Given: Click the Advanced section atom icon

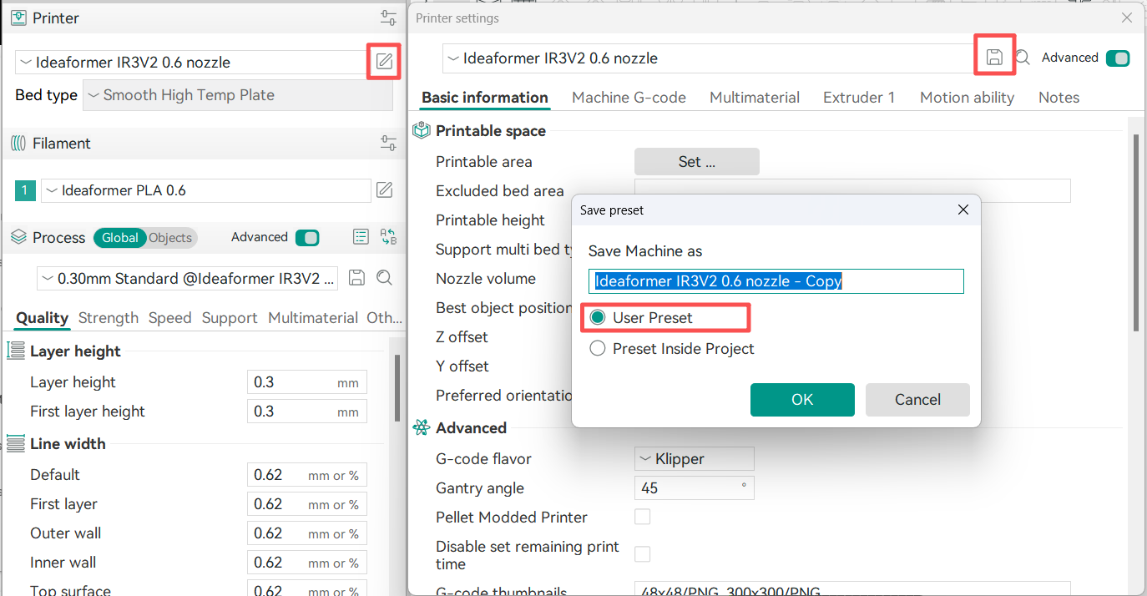Looking at the screenshot, I should pos(422,427).
